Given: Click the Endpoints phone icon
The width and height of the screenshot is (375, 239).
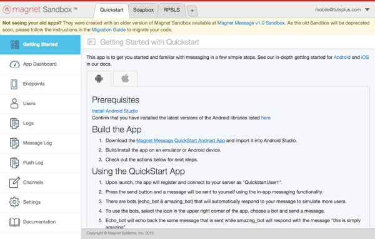Looking at the screenshot, I should point(14,84).
